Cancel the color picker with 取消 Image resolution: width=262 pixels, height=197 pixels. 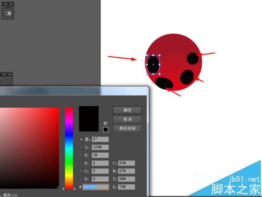coord(127,119)
